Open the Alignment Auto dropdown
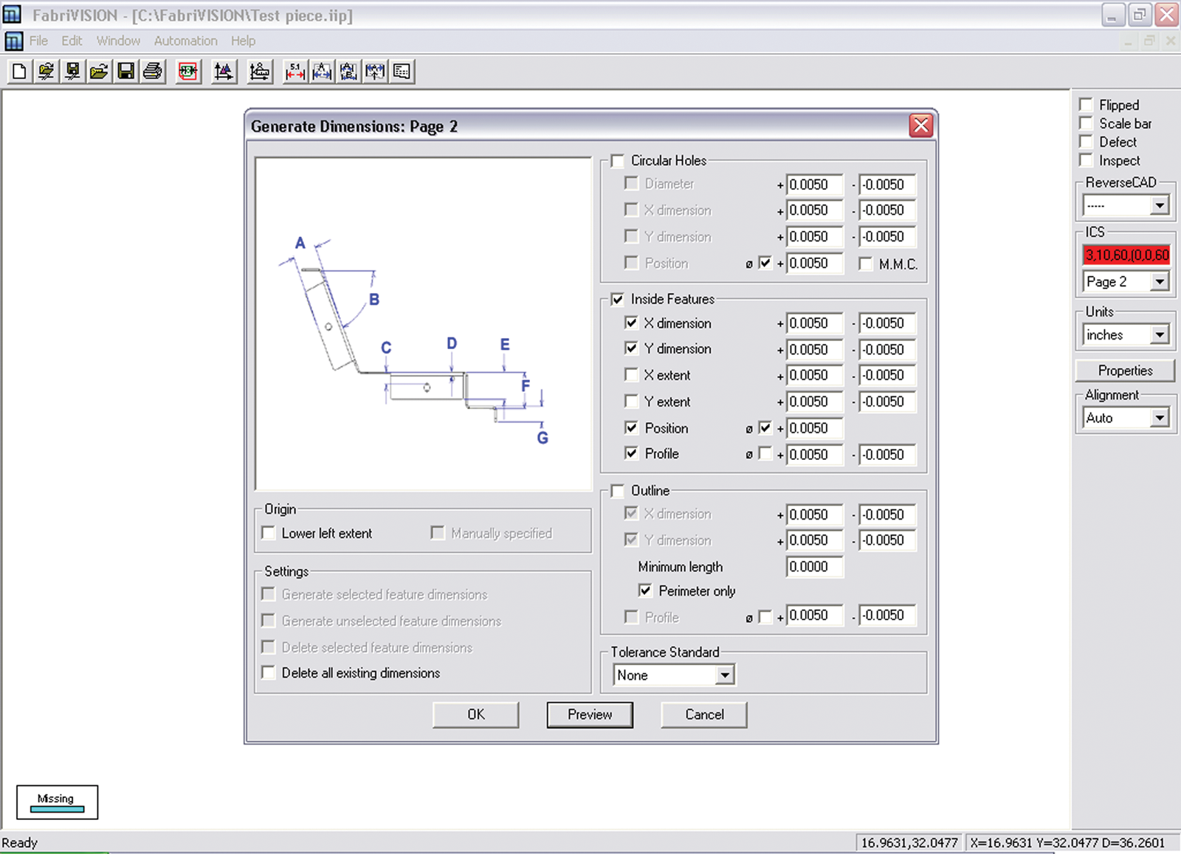The width and height of the screenshot is (1181, 854). tap(1160, 418)
